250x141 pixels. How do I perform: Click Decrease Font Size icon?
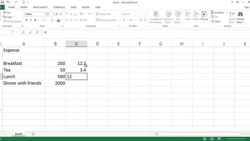click(x=61, y=14)
